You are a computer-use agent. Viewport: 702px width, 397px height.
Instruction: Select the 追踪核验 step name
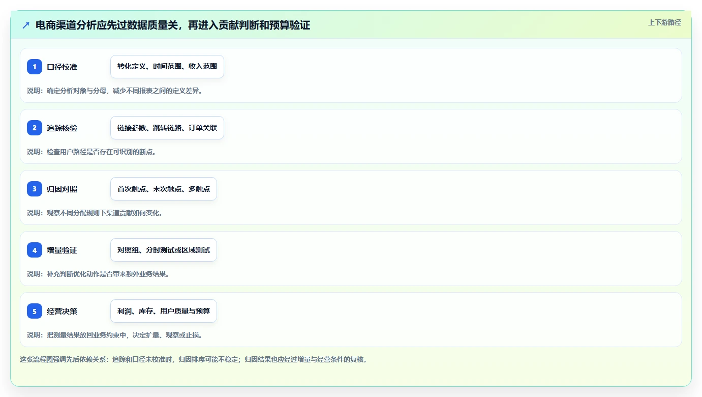click(x=62, y=128)
